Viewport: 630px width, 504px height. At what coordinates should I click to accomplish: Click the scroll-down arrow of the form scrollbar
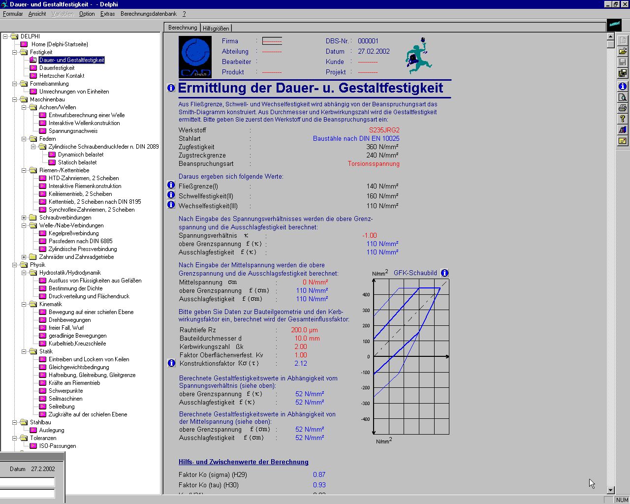coord(611,490)
